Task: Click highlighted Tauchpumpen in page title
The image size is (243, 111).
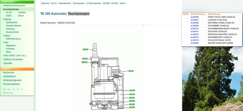Action: pyautogui.click(x=78, y=14)
